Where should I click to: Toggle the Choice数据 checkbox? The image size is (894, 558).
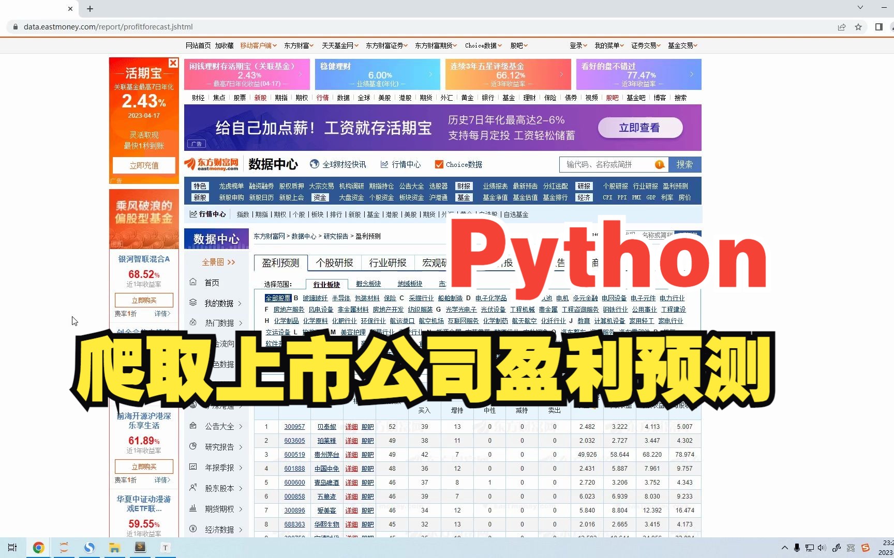[439, 164]
